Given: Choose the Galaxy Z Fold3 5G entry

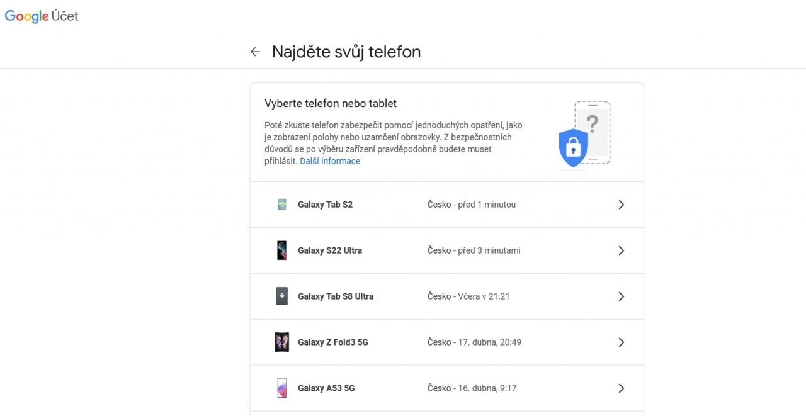Looking at the screenshot, I should [333, 342].
